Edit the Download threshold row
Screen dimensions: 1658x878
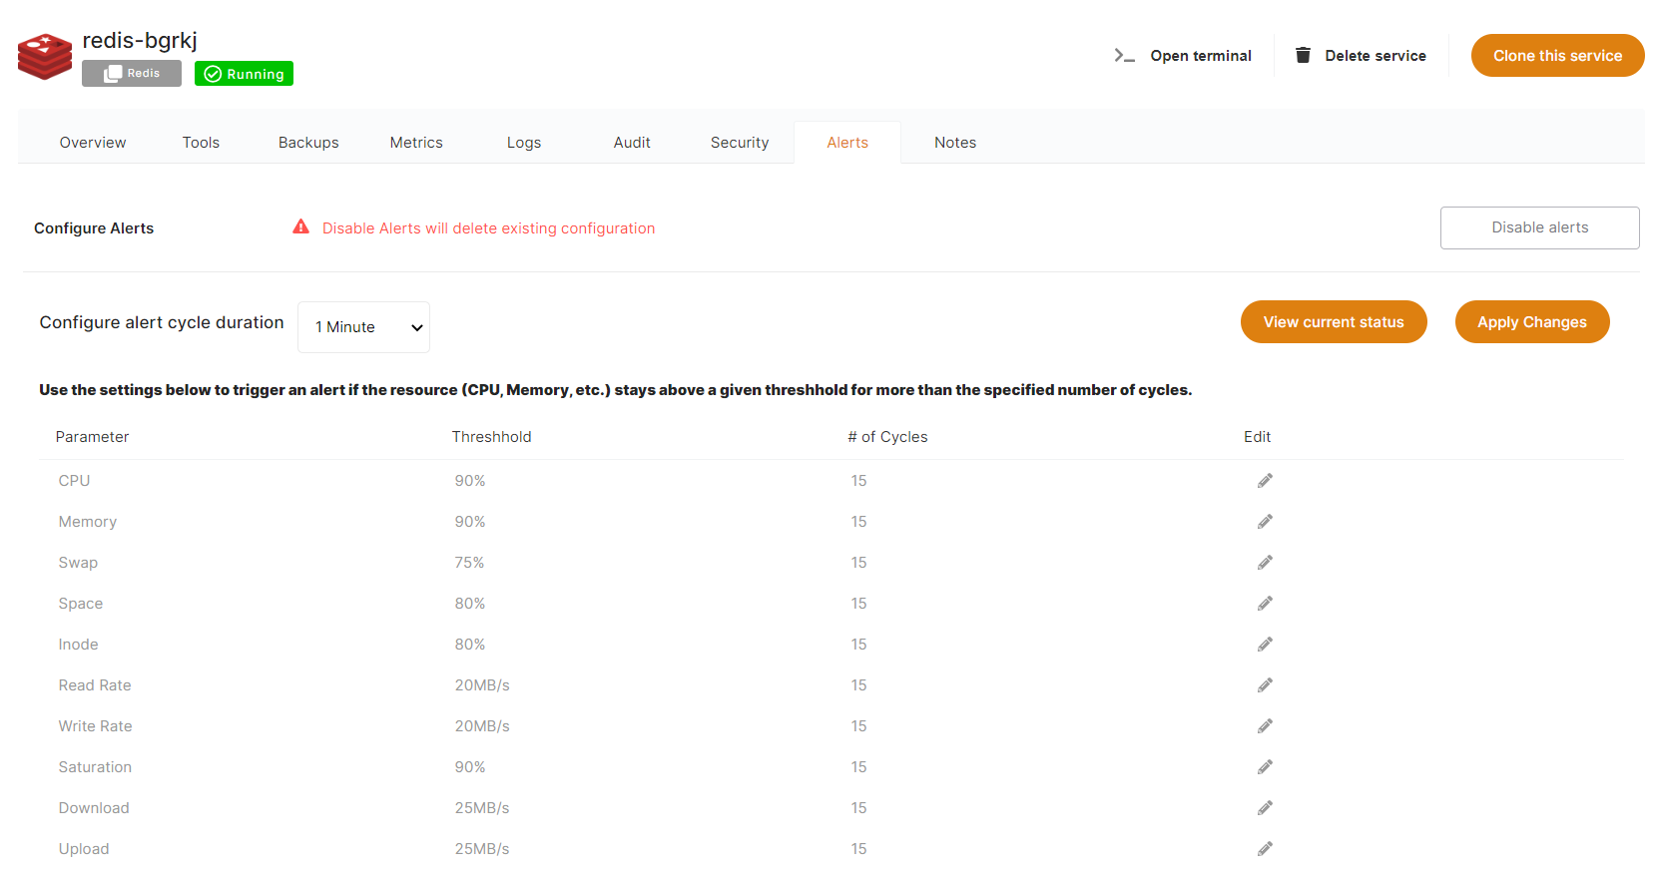(1265, 808)
